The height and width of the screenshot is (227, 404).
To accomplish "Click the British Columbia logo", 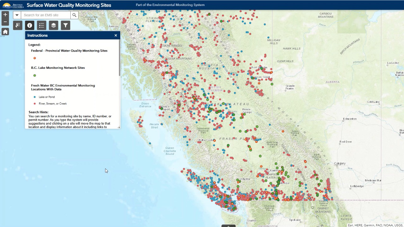I will (13, 5).
